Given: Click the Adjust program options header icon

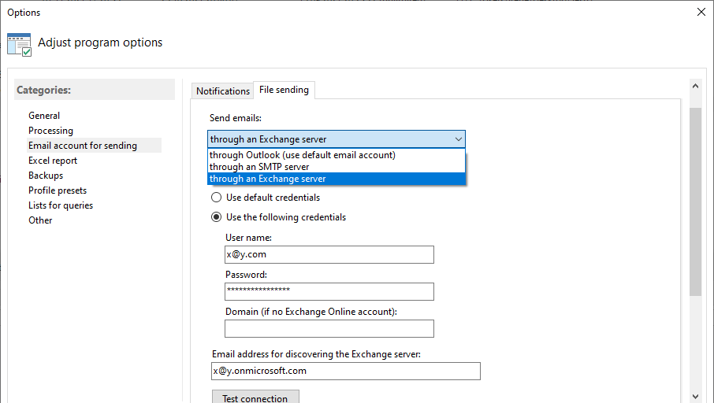Looking at the screenshot, I should (19, 45).
